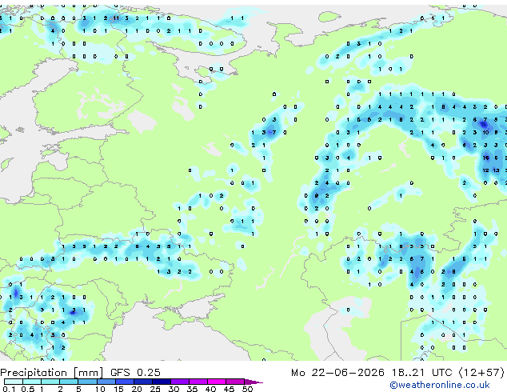Click the 'GFS 0.25' model label
Image resolution: width=507 pixels, height=392 pixels.
coord(135,373)
